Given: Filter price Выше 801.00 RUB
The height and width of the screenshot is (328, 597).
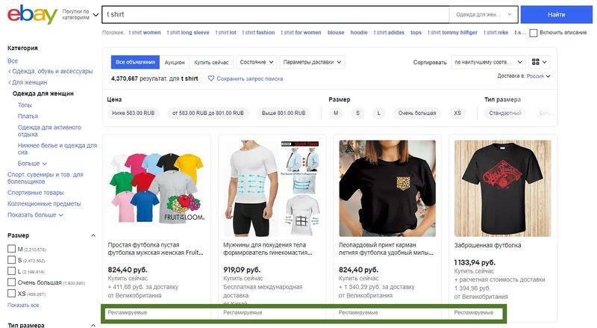Looking at the screenshot, I should pos(284,113).
